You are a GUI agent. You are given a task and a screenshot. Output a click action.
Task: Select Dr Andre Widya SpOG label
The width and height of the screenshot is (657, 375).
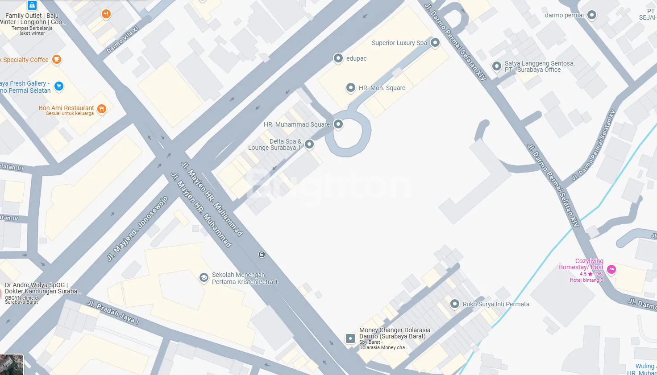coord(36,285)
